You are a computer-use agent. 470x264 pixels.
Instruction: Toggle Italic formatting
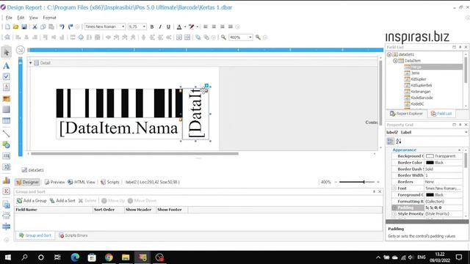point(160,27)
